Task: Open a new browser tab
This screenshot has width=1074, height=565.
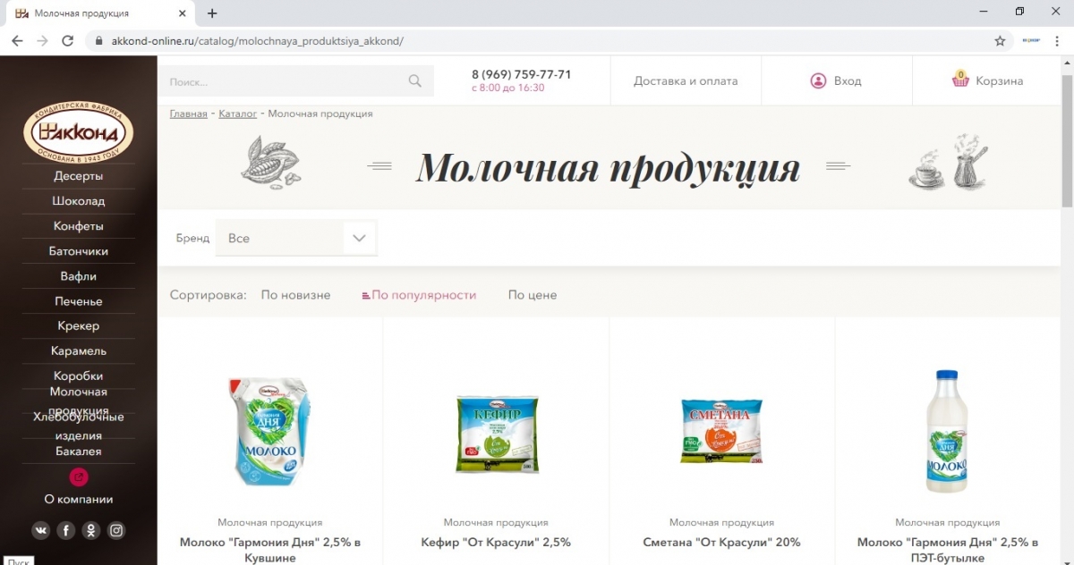Action: (212, 13)
